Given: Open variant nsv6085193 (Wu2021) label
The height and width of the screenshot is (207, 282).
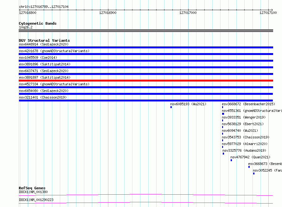Looking at the screenshot, I should 188,104.
